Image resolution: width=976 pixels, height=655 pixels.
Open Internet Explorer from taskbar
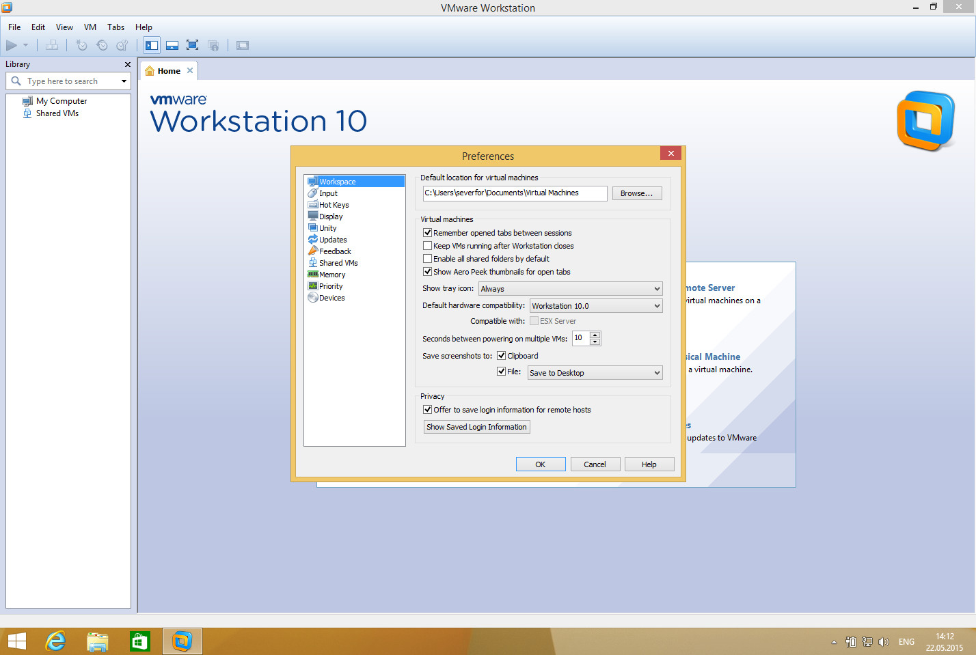click(55, 641)
